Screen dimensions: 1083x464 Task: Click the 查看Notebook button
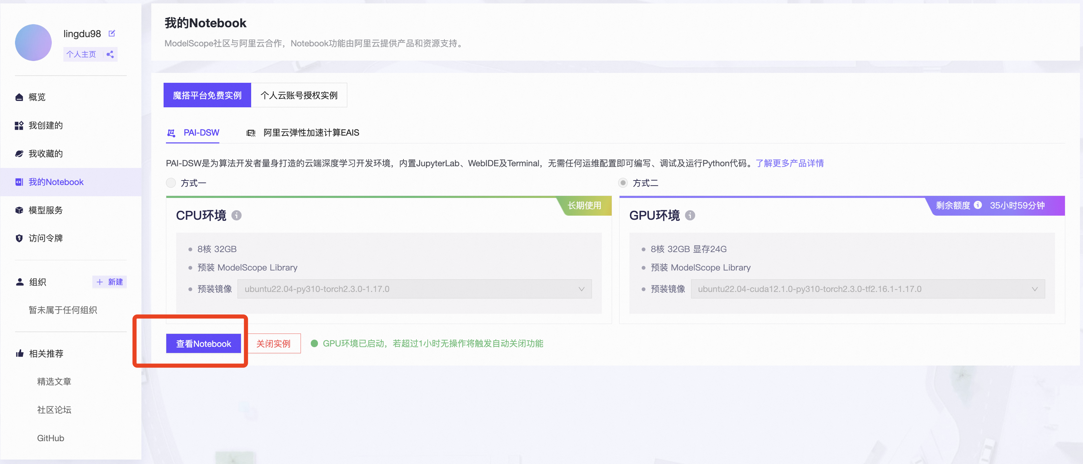tap(203, 343)
